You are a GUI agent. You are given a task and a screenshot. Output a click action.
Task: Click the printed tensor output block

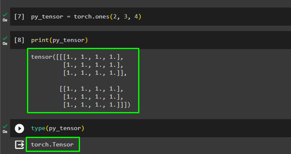click(x=83, y=81)
